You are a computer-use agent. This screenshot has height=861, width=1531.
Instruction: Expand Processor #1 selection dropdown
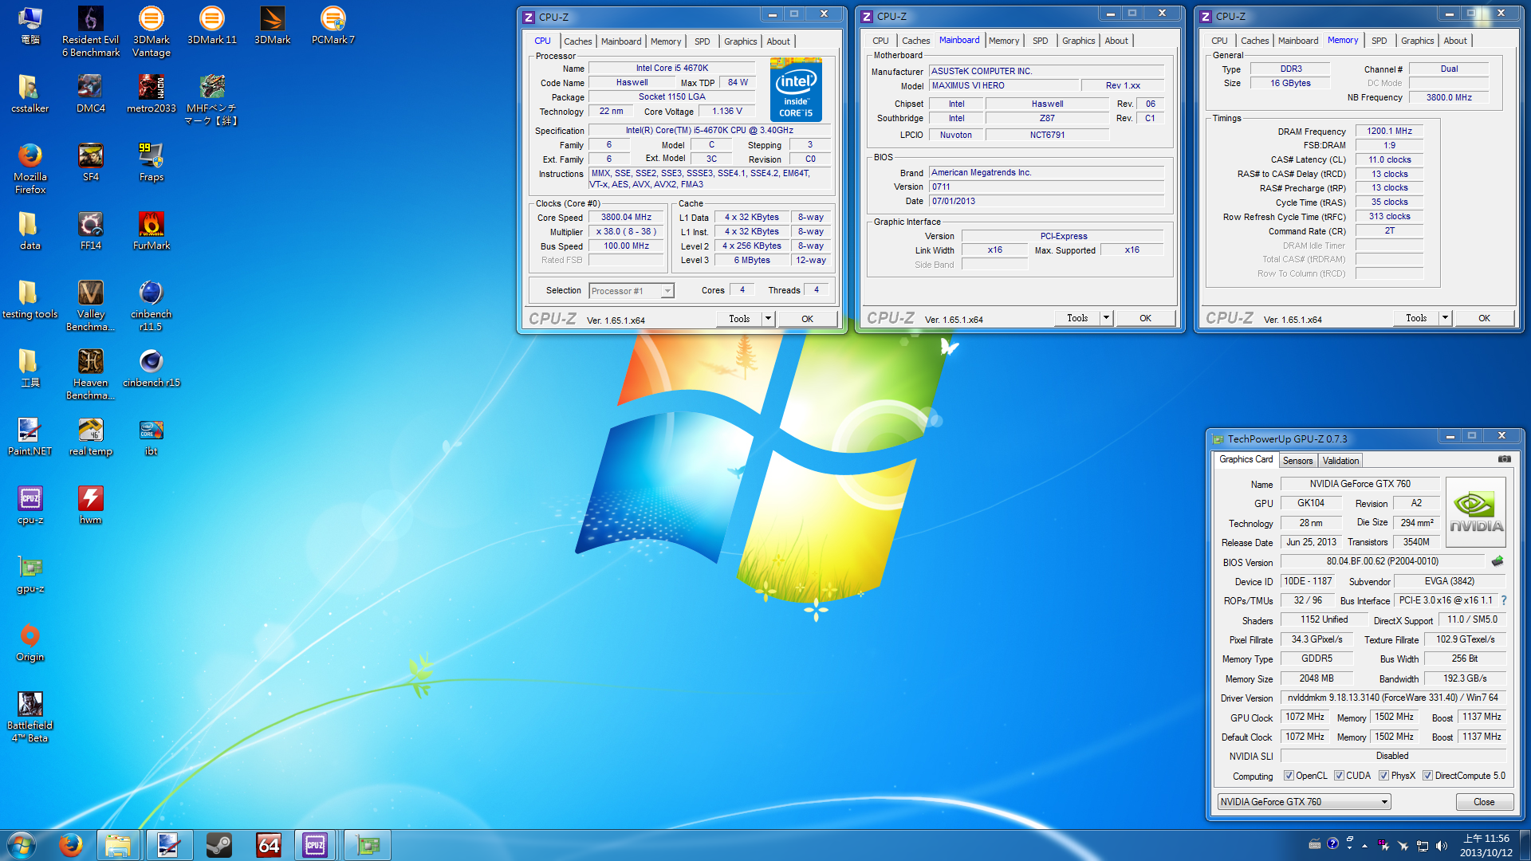click(667, 291)
